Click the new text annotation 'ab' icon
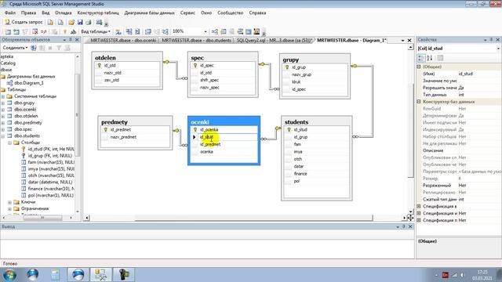The height and width of the screenshot is (282, 502). click(x=73, y=31)
